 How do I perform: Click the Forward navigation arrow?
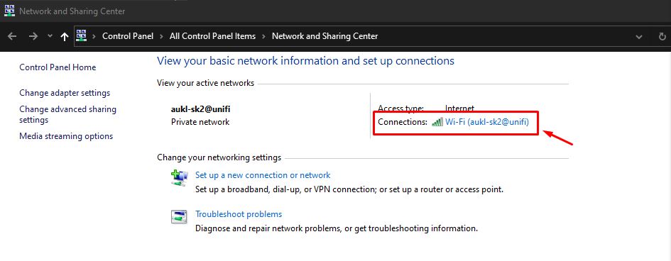tap(33, 36)
